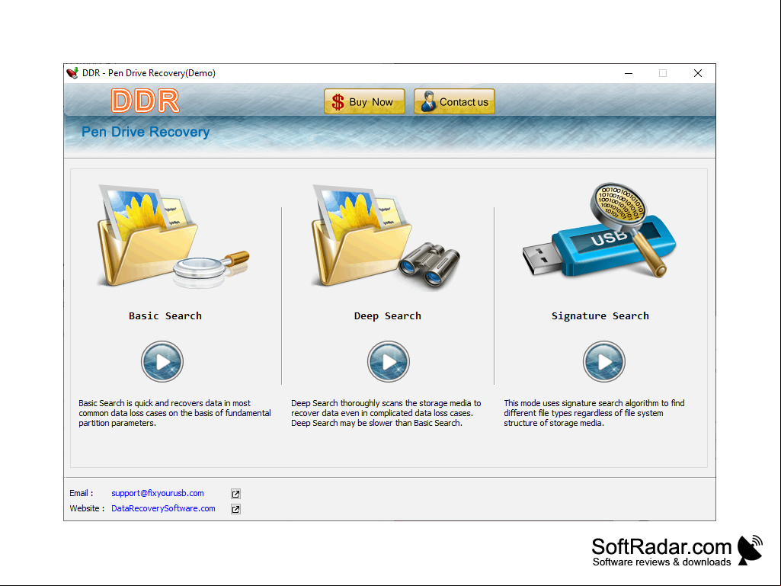Click the DDR logo in header
The height and width of the screenshot is (586, 781).
point(146,101)
